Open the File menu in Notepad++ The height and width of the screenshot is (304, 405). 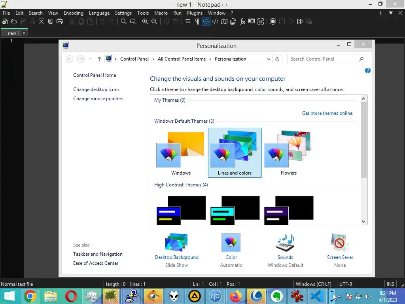tap(6, 13)
